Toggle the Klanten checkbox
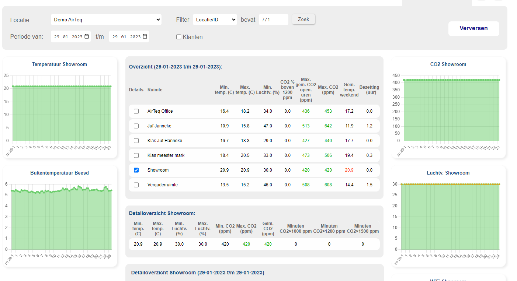Screen dimensions: 517x281 pyautogui.click(x=178, y=37)
